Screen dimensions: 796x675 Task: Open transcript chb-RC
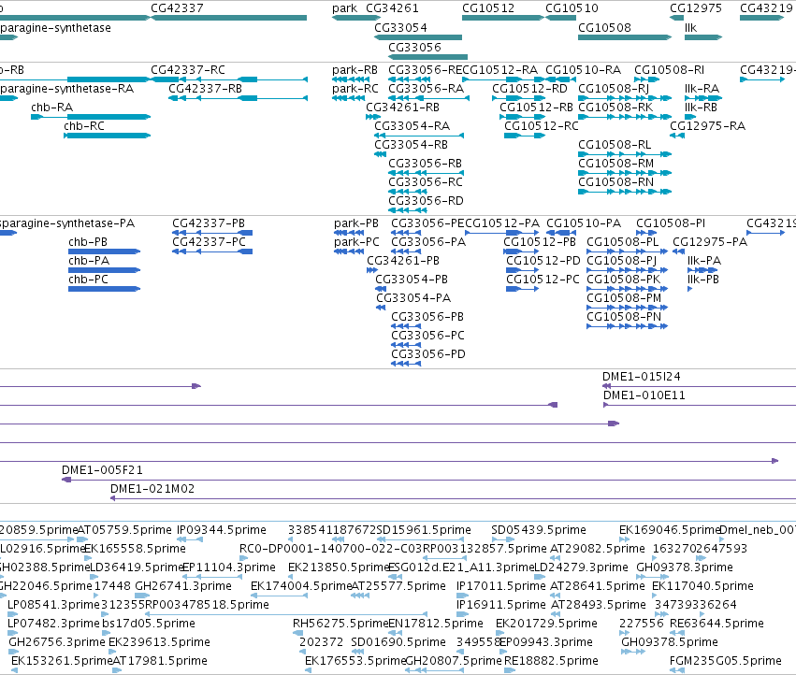84,126
